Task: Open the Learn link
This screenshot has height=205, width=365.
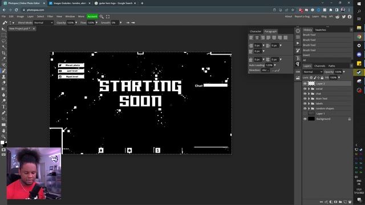Action: click(x=315, y=17)
